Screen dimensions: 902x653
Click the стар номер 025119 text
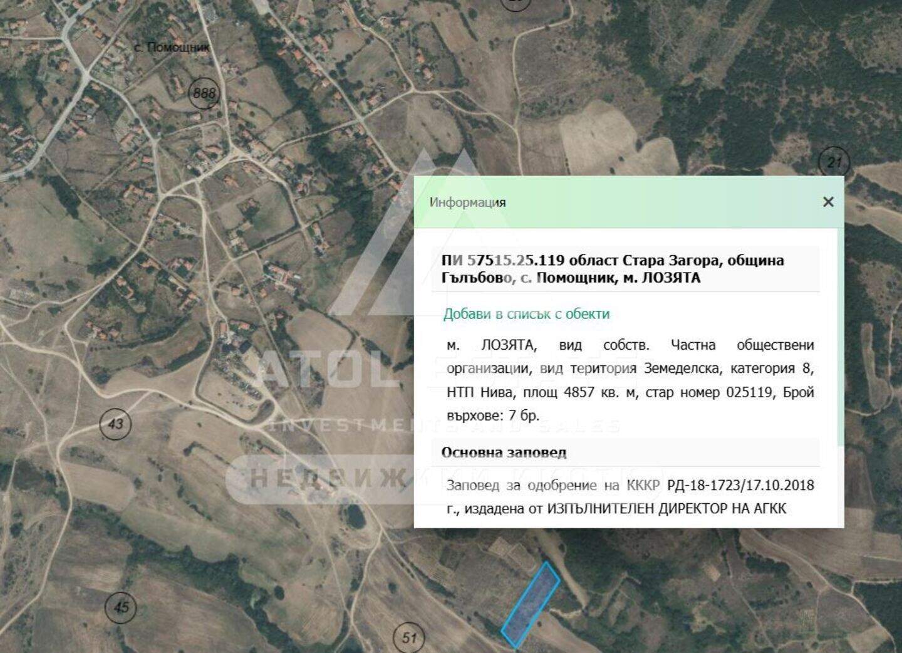[x=712, y=392]
